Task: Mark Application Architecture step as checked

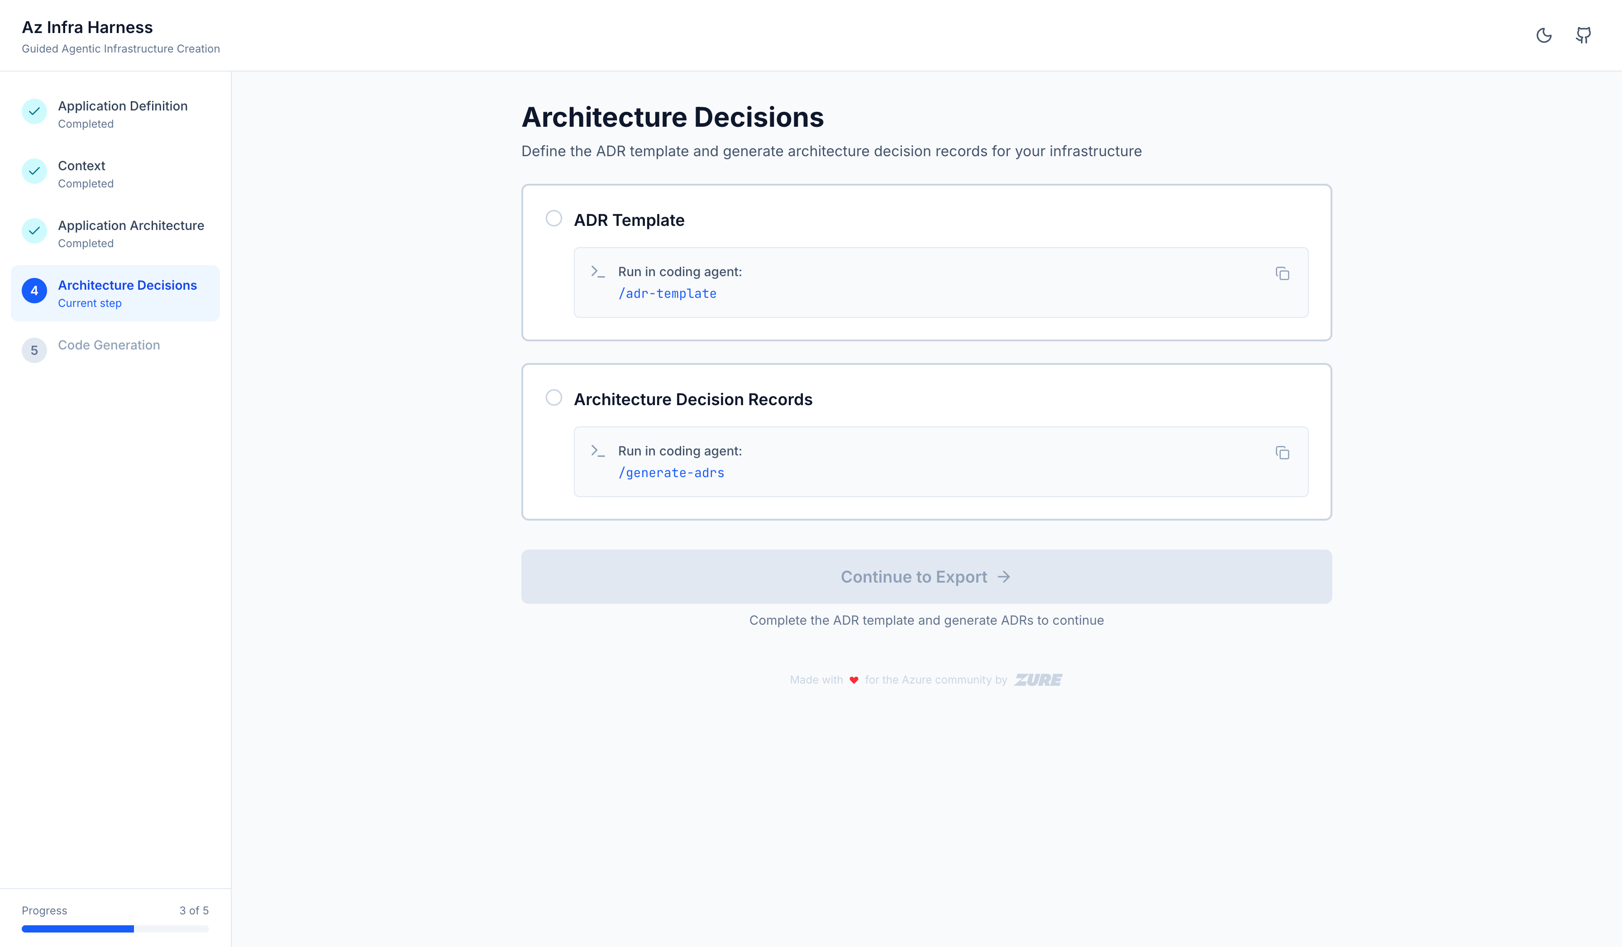Action: pos(34,231)
